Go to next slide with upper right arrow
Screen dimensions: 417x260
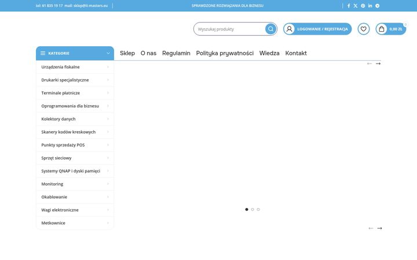(378, 64)
